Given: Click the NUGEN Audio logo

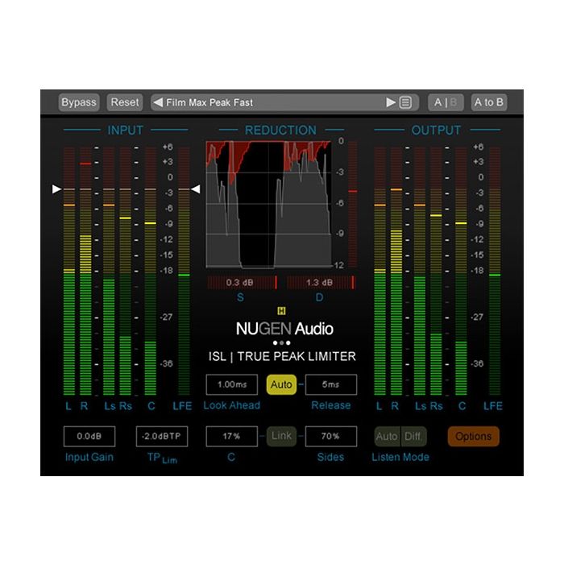Looking at the screenshot, I should (284, 329).
